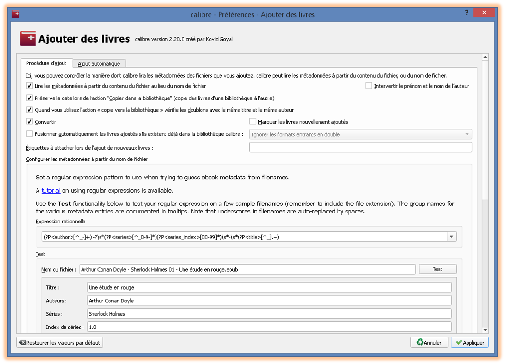The width and height of the screenshot is (505, 364).
Task: Expand the Expression rationnelle history dropdown arrow
Action: [x=451, y=237]
